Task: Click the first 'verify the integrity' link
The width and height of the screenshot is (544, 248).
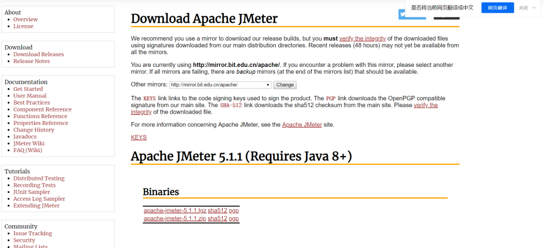Action: pyautogui.click(x=362, y=38)
